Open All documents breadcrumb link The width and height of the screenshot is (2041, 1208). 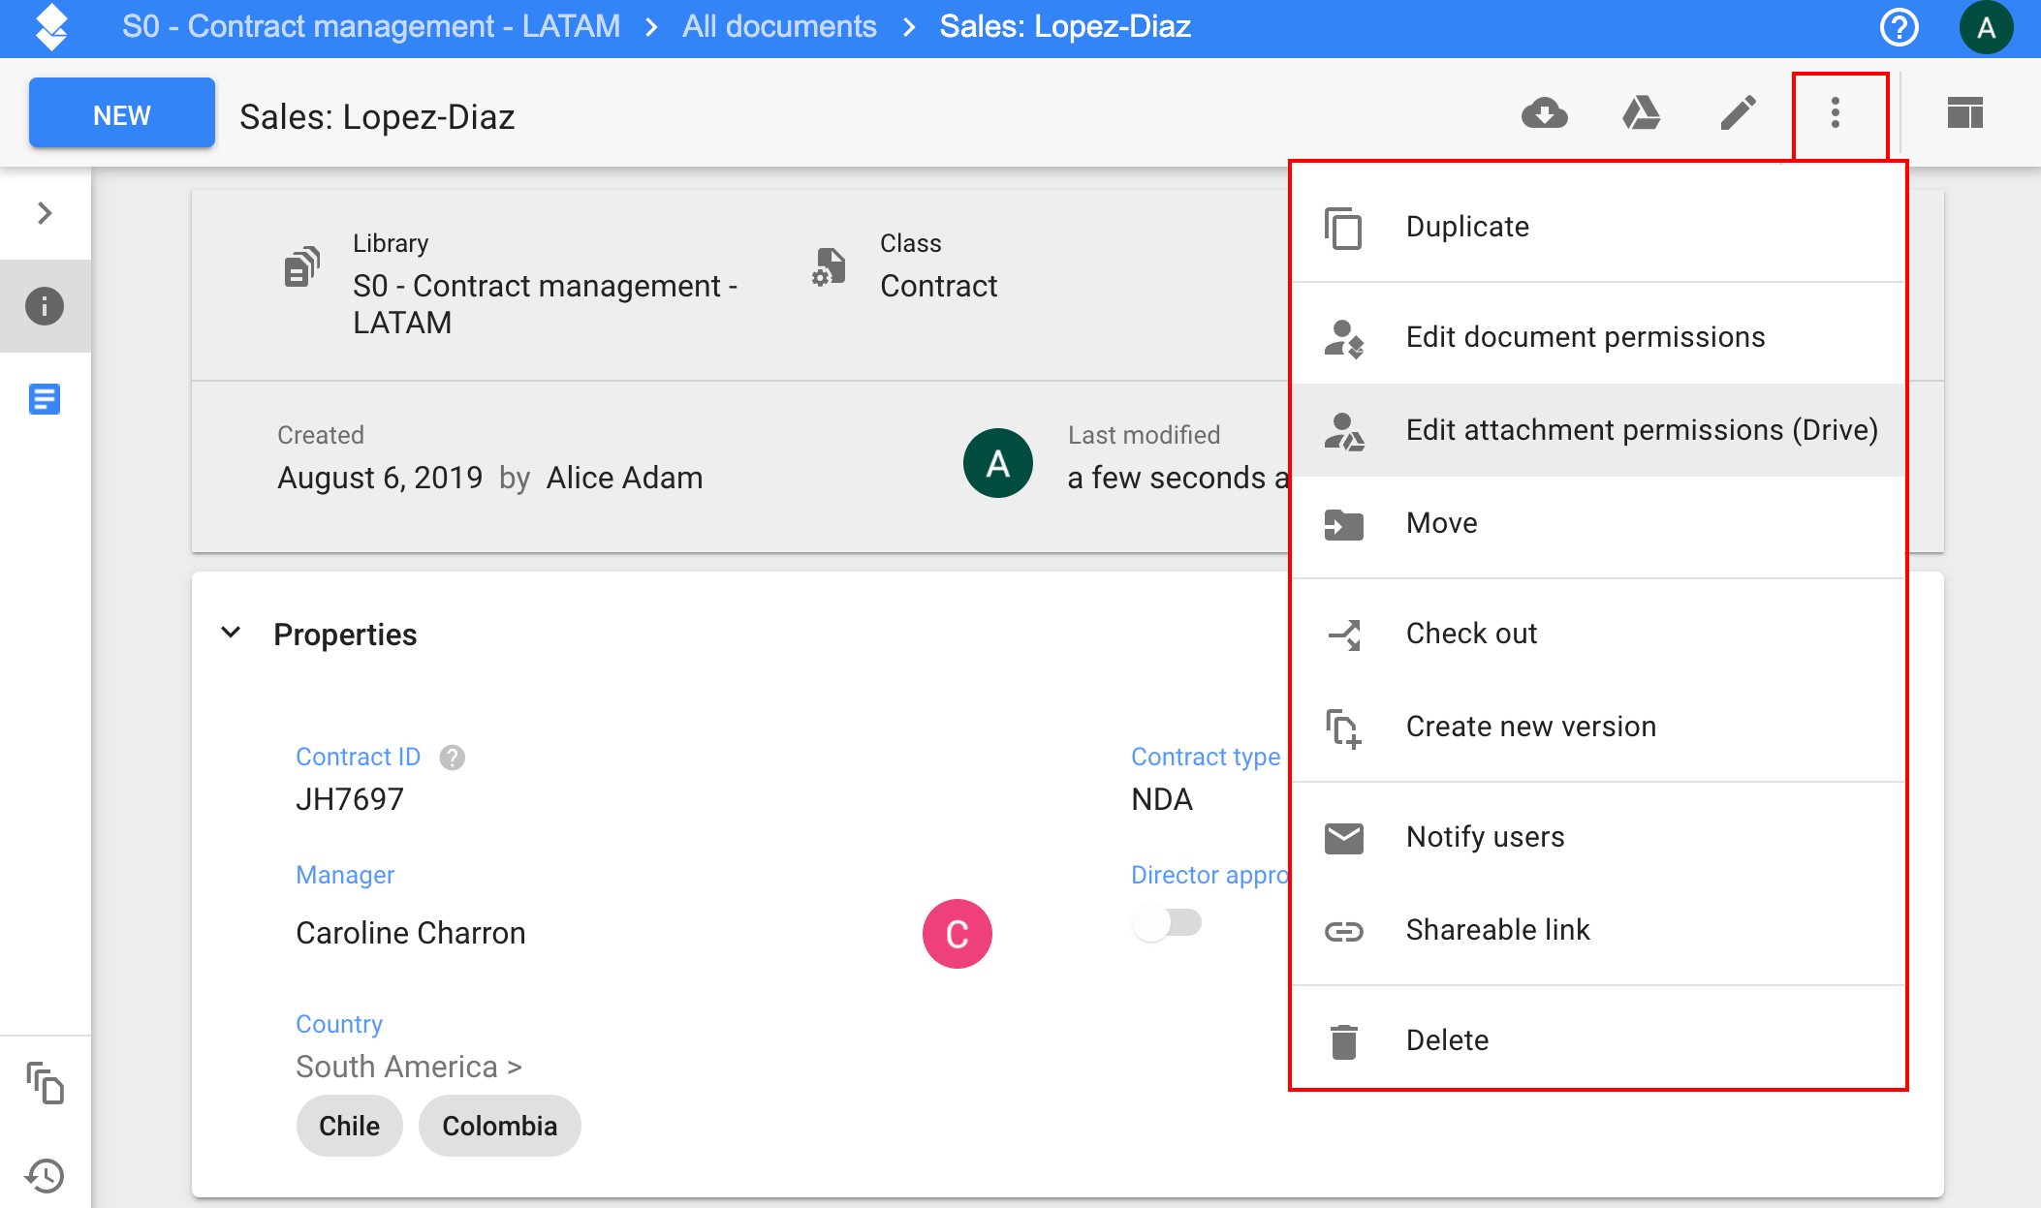pyautogui.click(x=779, y=26)
